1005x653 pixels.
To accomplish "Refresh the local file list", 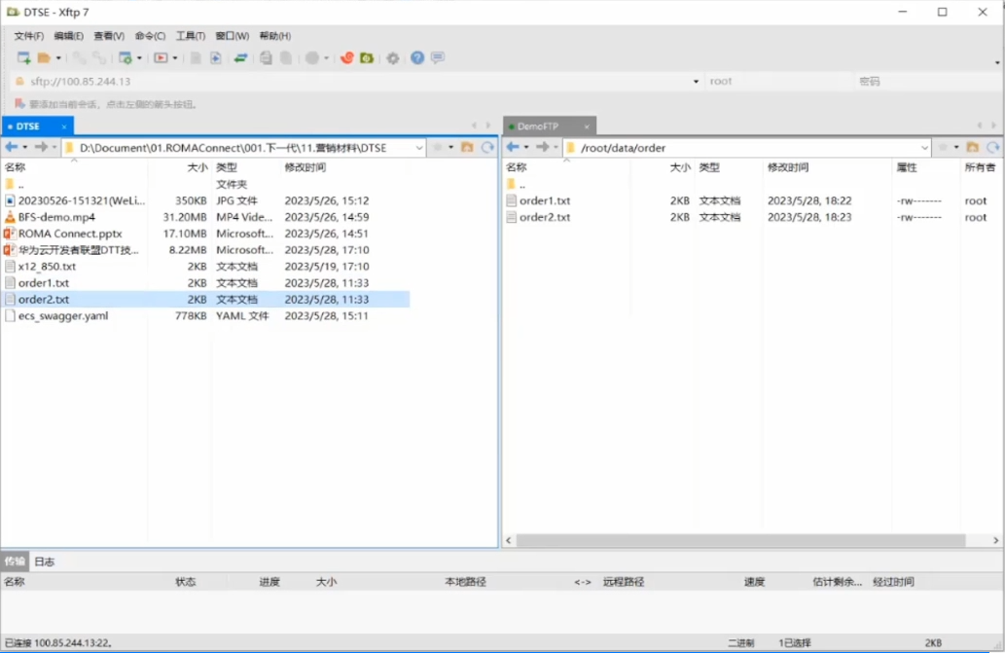I will (x=487, y=147).
